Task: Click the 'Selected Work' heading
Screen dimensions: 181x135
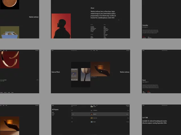Action: coord(56,72)
